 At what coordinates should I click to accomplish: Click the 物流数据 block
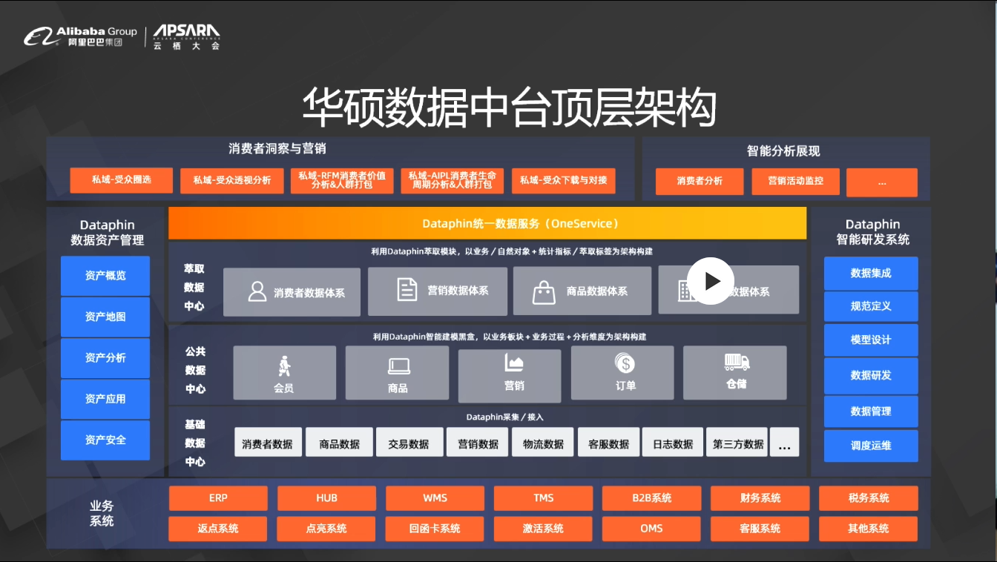pyautogui.click(x=543, y=443)
